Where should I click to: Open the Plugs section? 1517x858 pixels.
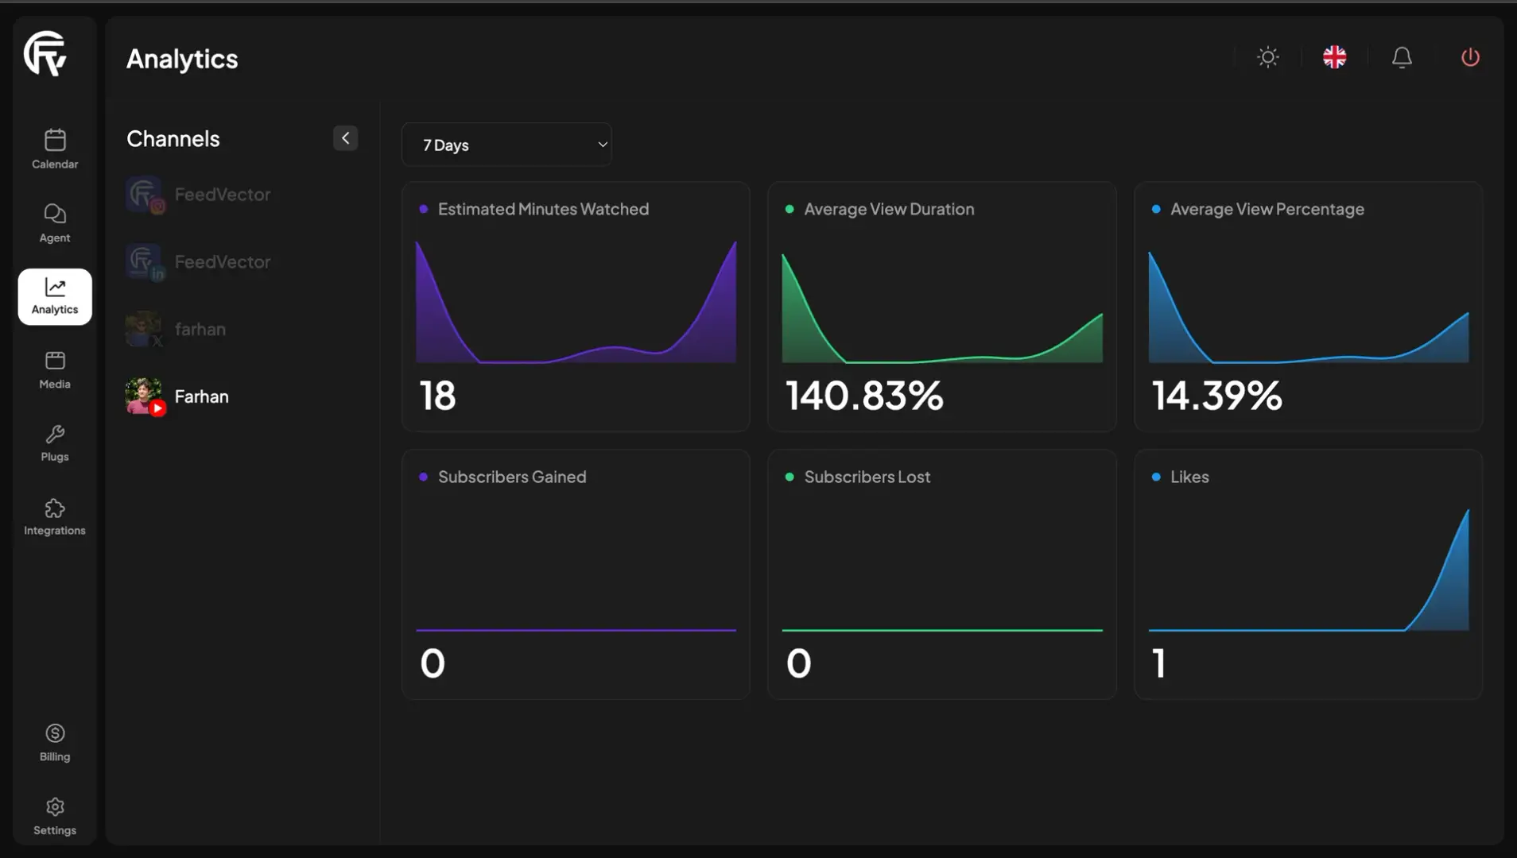tap(55, 443)
